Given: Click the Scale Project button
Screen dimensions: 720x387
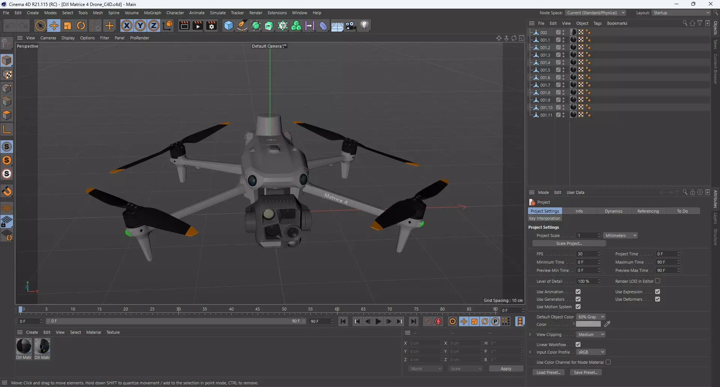Looking at the screenshot, I should (x=569, y=243).
